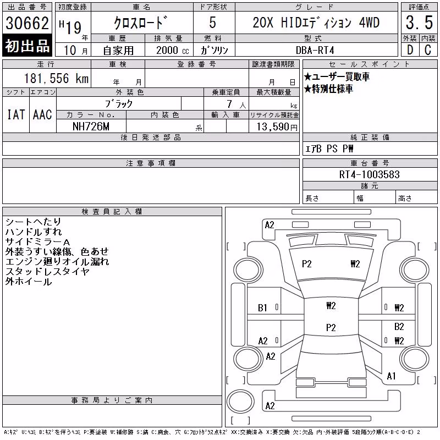Click the 登録番号 header
The width and height of the screenshot is (440, 440).
pos(197,64)
